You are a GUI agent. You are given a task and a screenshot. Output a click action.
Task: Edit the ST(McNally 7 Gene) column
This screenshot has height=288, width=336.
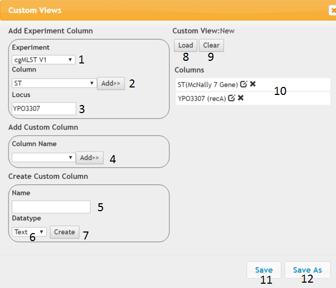(244, 84)
